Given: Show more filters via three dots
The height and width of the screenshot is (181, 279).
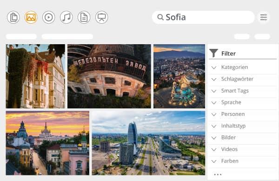Looking at the screenshot, I should click(218, 174).
